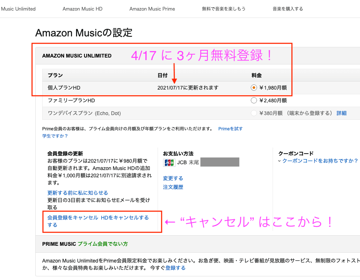Click the PRIME MUSIC section heading

(59, 244)
